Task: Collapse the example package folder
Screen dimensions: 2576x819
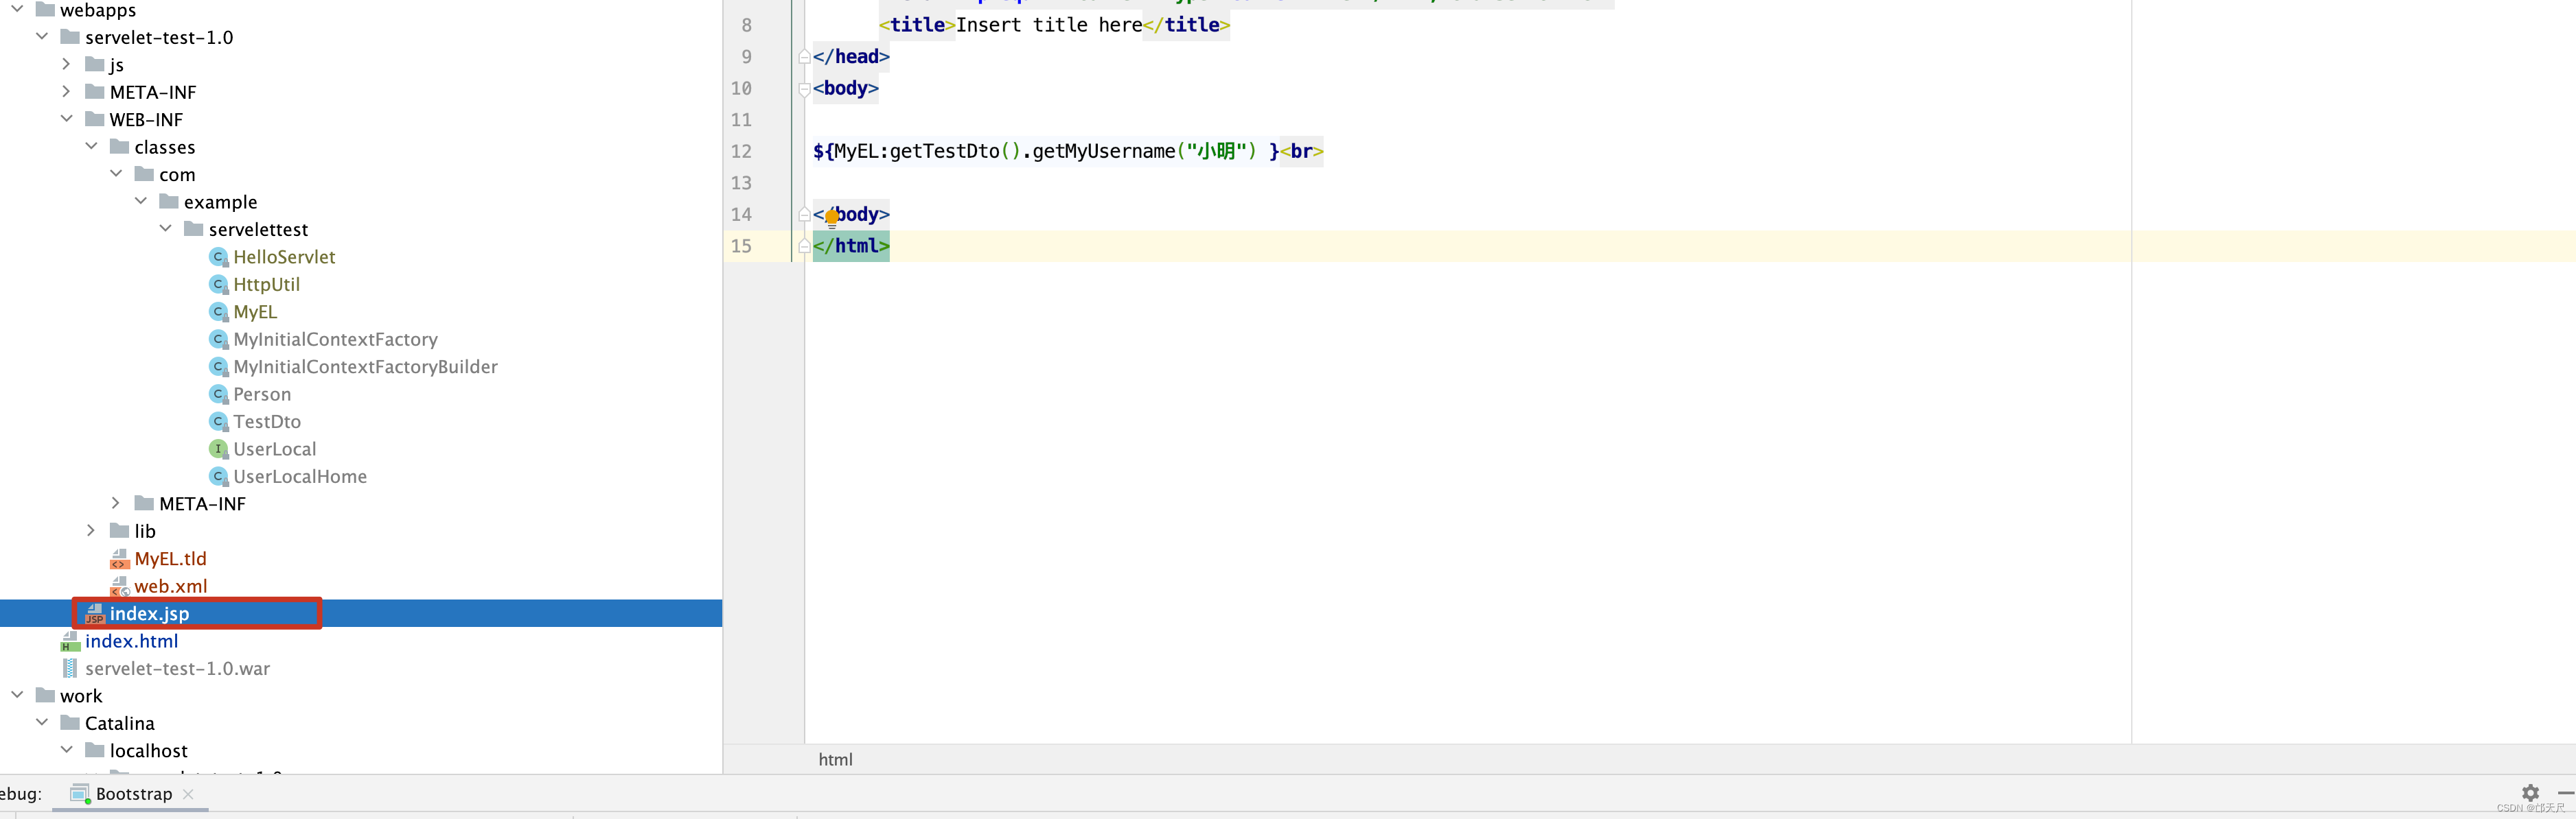Action: pos(141,202)
